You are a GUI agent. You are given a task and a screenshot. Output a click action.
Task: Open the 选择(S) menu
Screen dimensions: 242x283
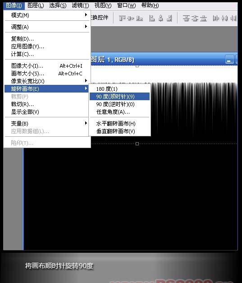58,5
